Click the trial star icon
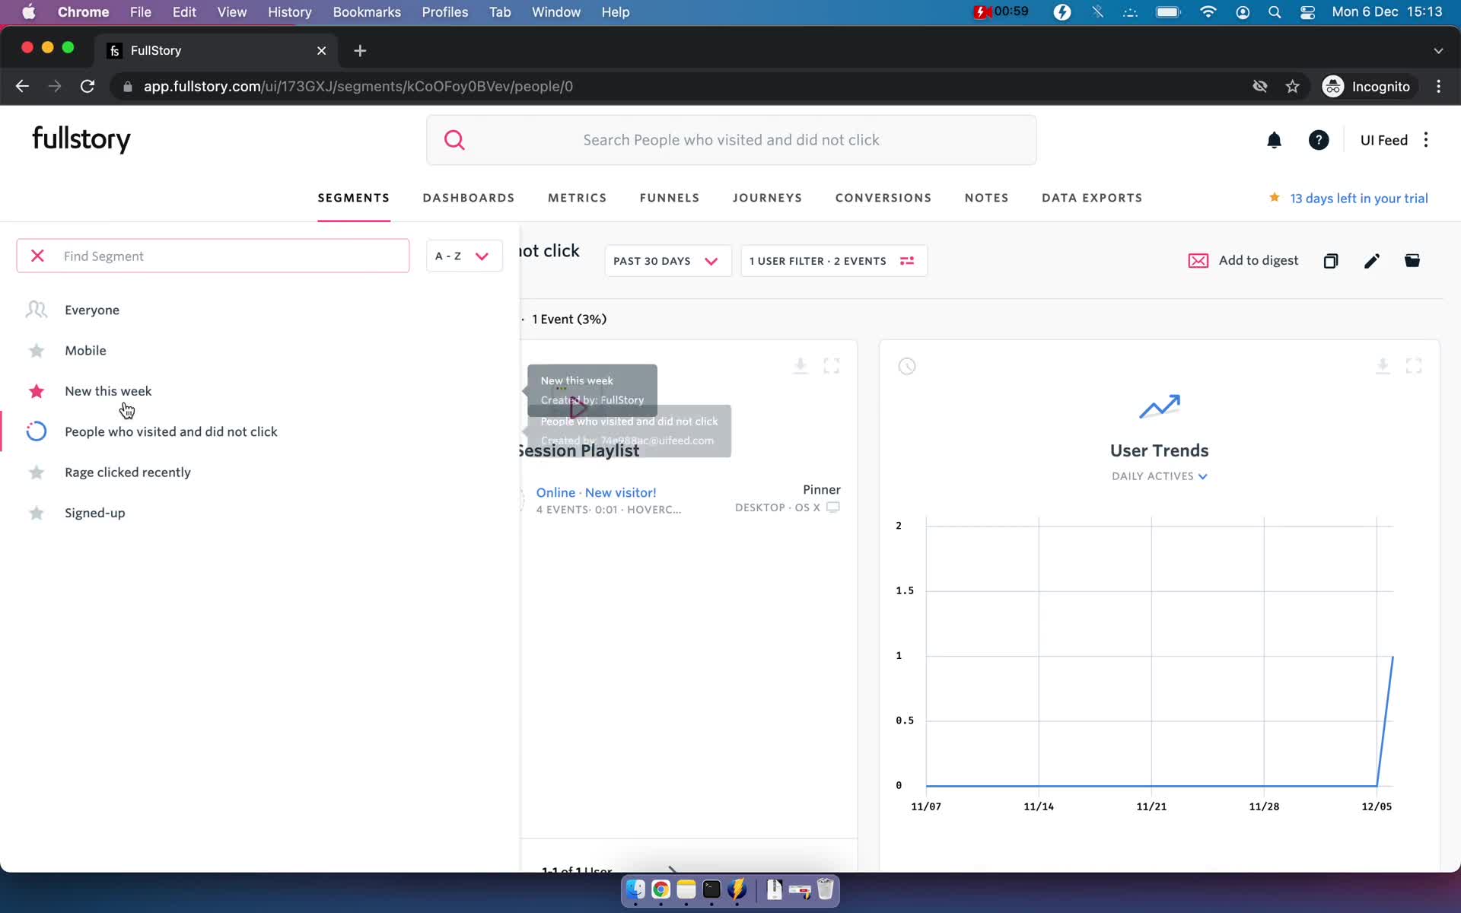The height and width of the screenshot is (913, 1461). [1274, 198]
